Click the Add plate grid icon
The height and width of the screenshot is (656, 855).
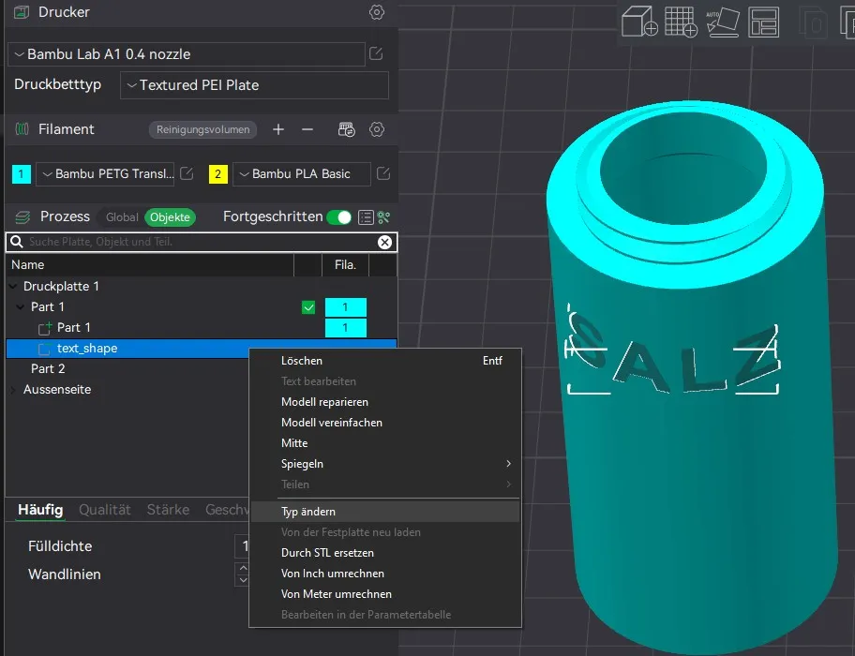coord(681,22)
